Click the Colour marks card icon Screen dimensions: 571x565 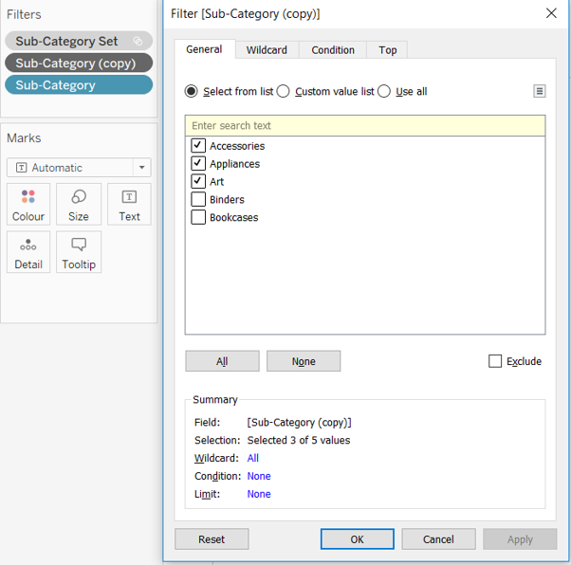pyautogui.click(x=28, y=197)
